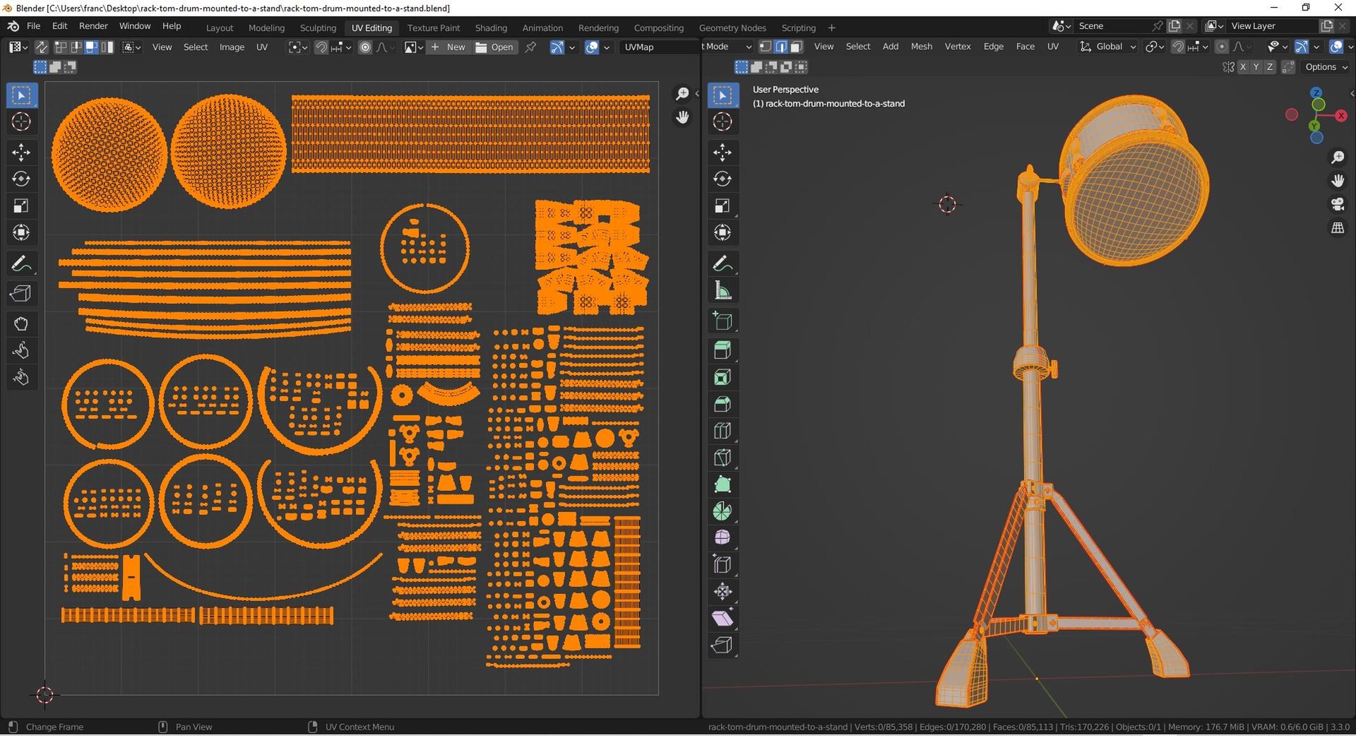Click the UVMap name field
Viewport: 1356px width, 736px height.
tap(658, 47)
